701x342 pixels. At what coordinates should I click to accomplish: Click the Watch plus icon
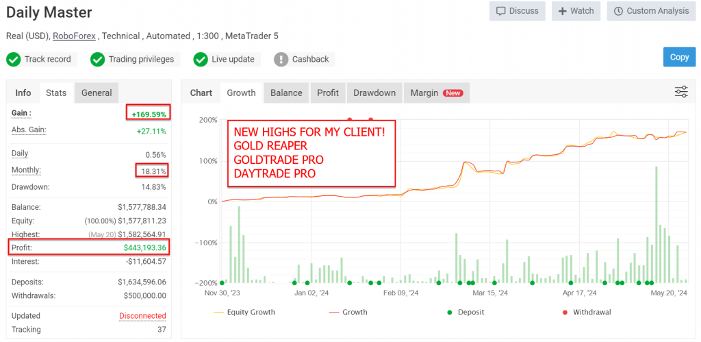(563, 11)
